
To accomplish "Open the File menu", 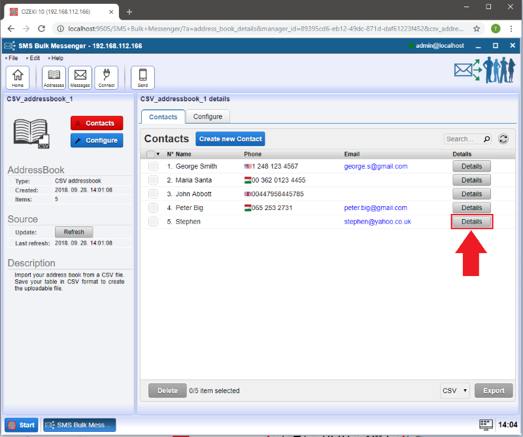I will [13, 58].
